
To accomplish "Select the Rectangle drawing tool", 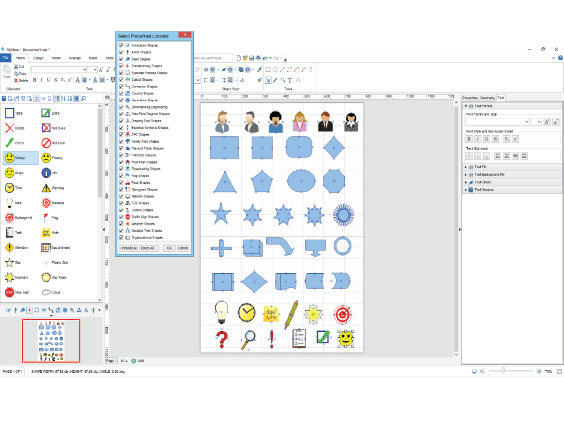I will 267,69.
